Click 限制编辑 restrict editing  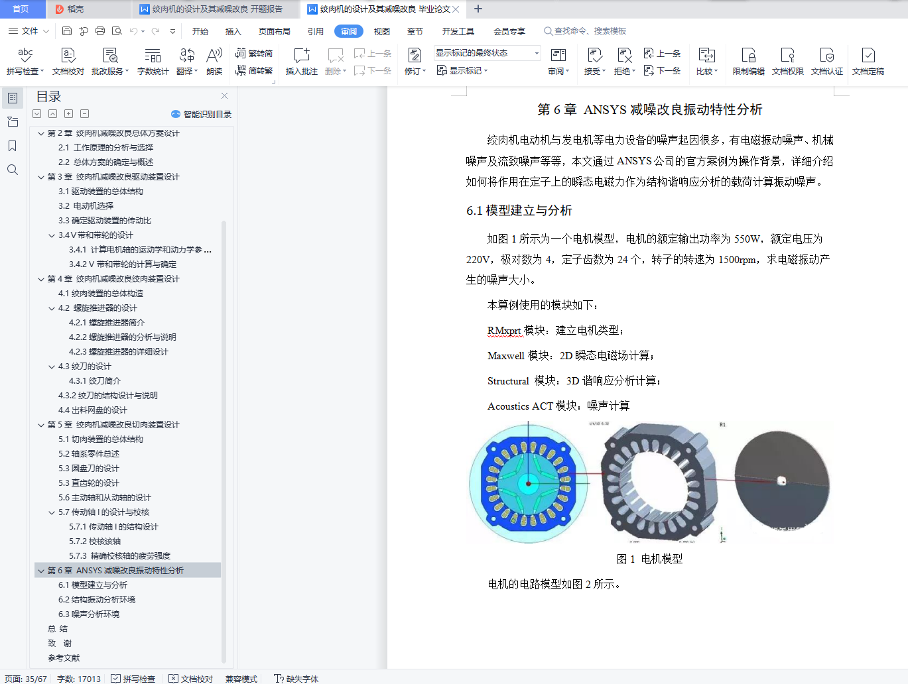(749, 61)
